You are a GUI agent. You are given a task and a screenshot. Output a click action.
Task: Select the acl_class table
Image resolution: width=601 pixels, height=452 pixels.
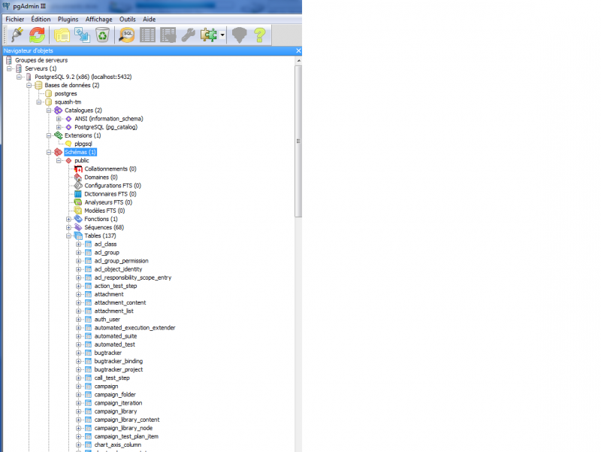click(x=105, y=244)
